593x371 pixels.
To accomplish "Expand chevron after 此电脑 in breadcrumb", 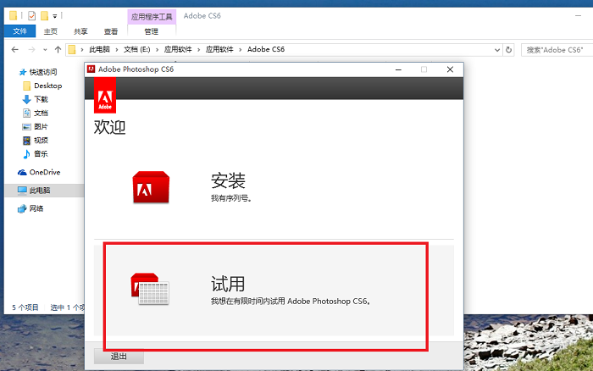I will tap(117, 49).
